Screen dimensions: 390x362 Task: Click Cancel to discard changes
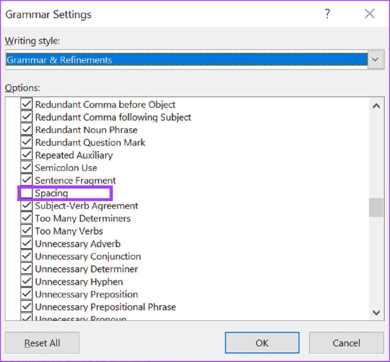coord(347,343)
